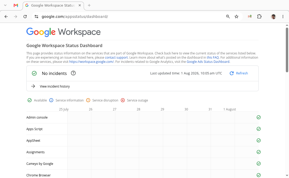The height and width of the screenshot is (178, 289).
Task: Click the Available legend check icon
Action: tap(30, 100)
